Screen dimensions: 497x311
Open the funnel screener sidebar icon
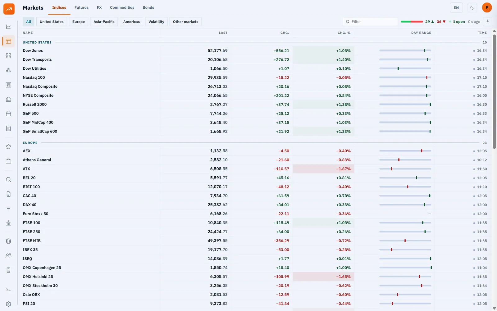(x=8, y=208)
